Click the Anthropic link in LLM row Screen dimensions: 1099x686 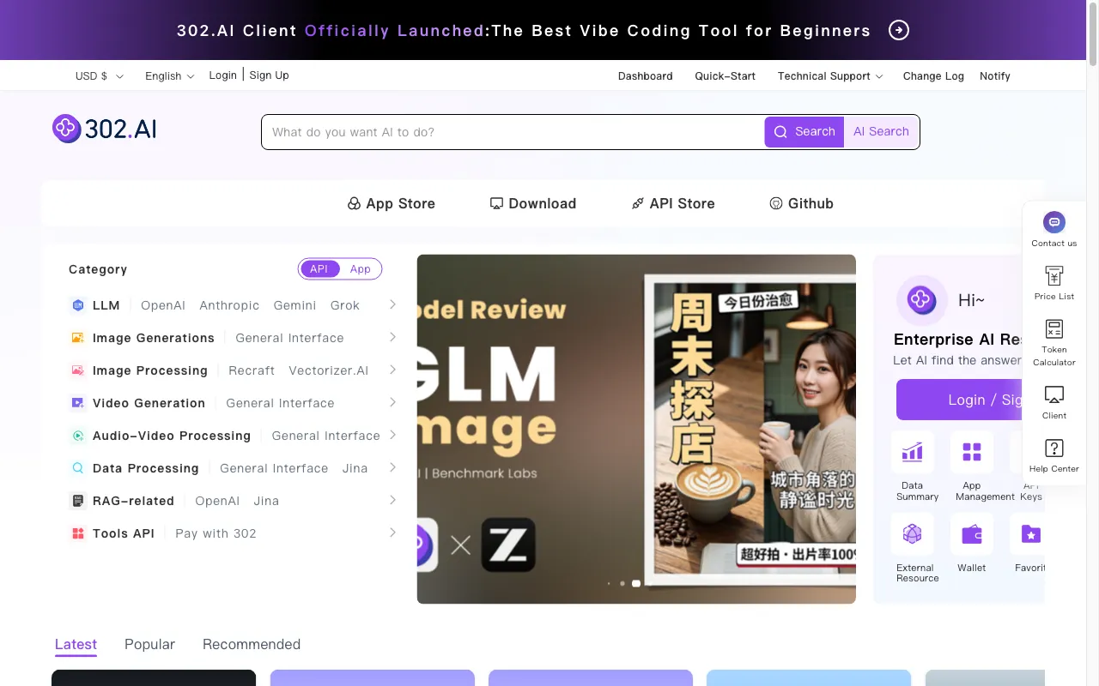pos(229,305)
